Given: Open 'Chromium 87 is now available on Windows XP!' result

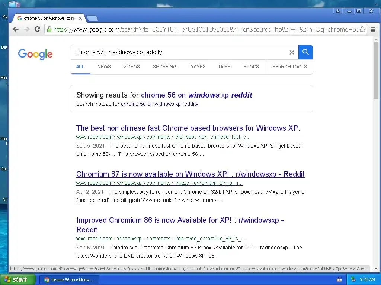Looking at the screenshot, I should click(x=190, y=174).
